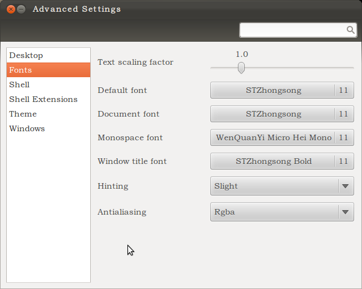Open the Shell settings section

pos(48,85)
